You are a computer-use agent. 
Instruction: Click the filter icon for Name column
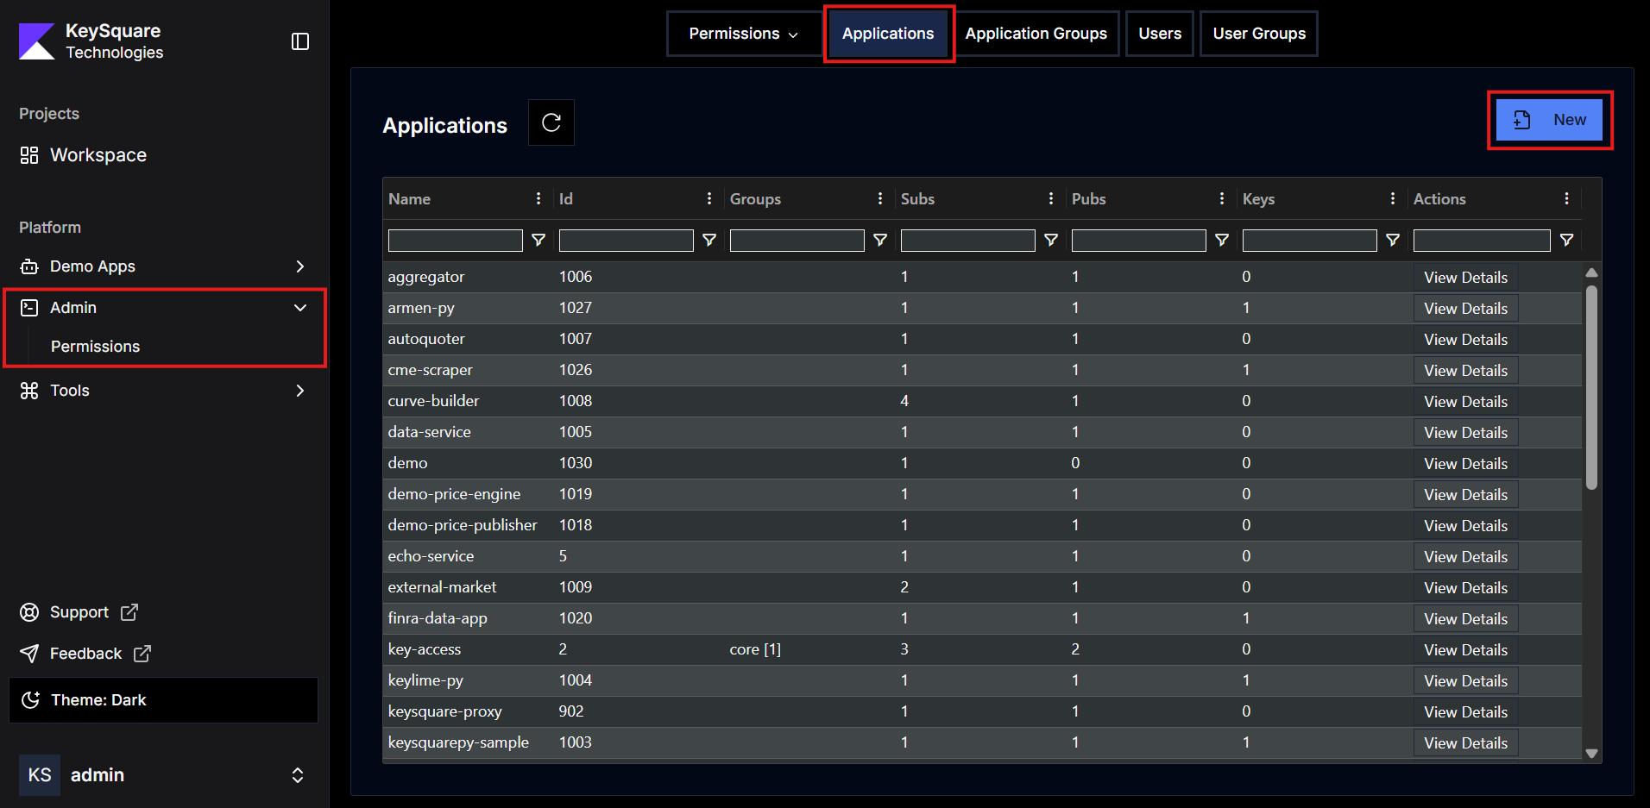point(538,241)
